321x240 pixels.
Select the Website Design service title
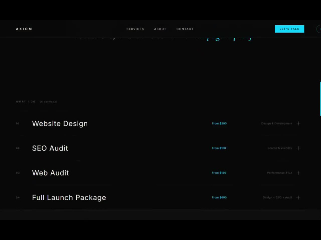coord(60,124)
